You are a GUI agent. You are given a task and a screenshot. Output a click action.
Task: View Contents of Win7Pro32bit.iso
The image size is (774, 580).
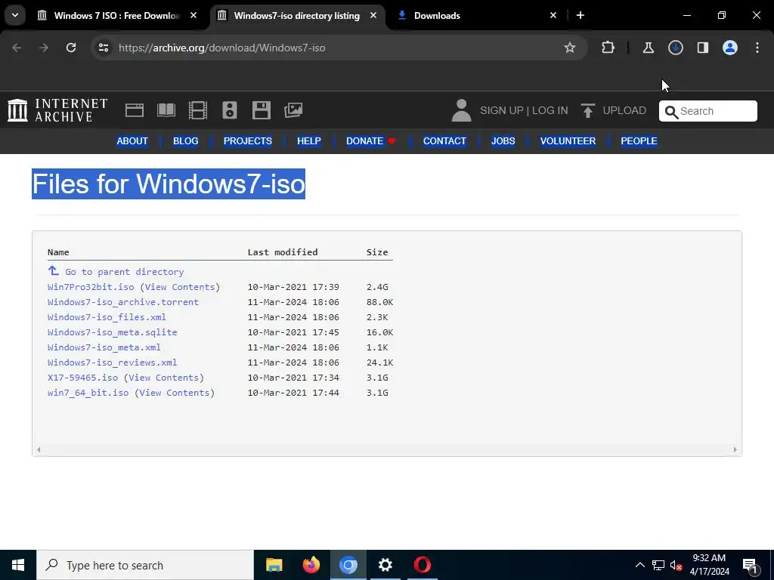pos(180,287)
